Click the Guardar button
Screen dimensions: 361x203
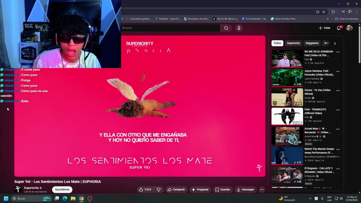[223, 189]
